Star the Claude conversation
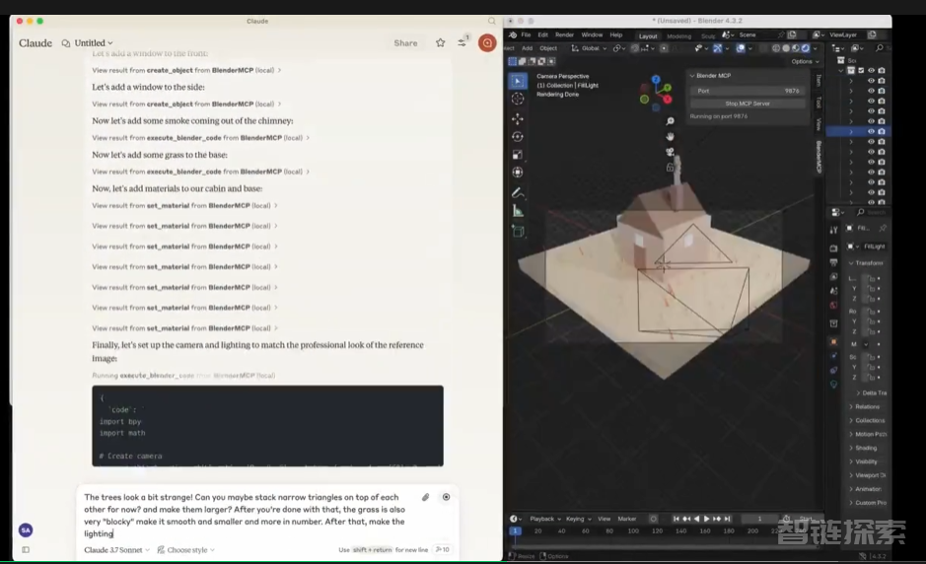926x564 pixels. pos(440,42)
